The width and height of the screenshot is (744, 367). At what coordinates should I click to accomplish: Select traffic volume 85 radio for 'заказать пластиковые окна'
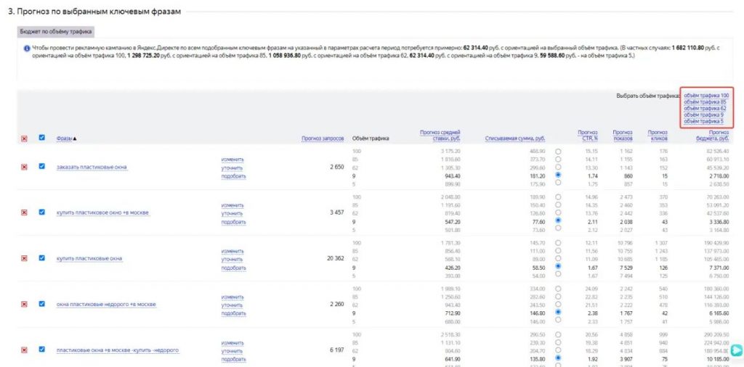558,159
